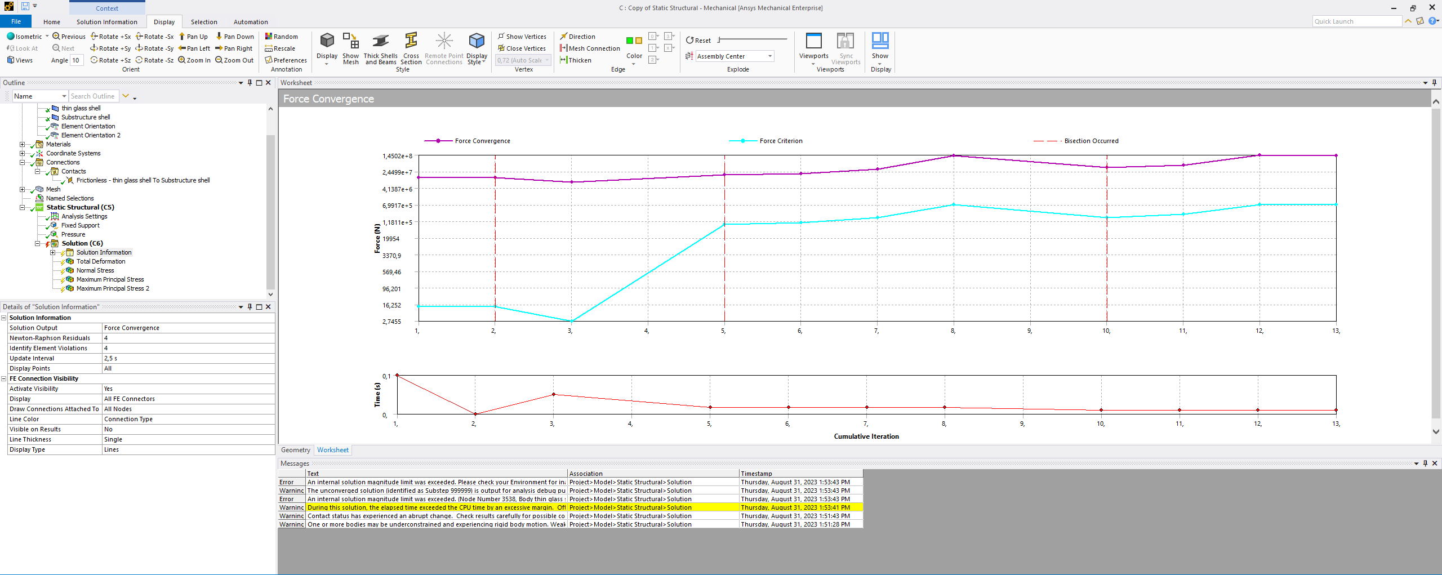The height and width of the screenshot is (575, 1442).
Task: Toggle Show Vertices option
Action: [x=522, y=37]
